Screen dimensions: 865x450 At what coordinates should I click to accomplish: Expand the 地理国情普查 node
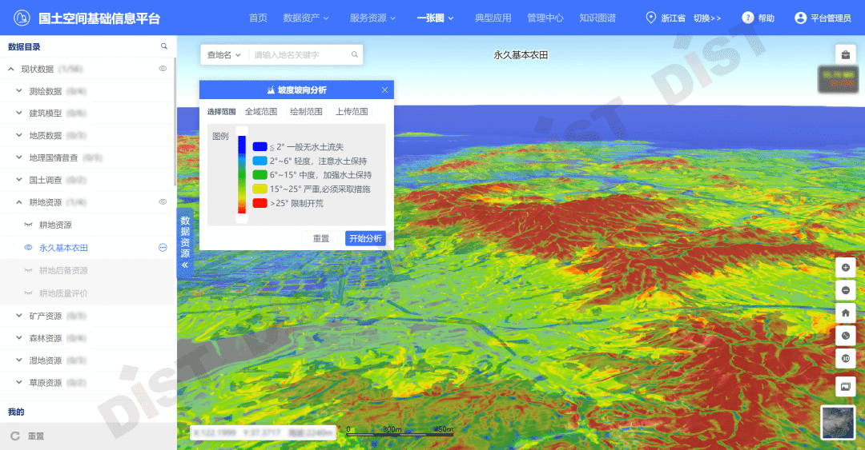coord(19,157)
